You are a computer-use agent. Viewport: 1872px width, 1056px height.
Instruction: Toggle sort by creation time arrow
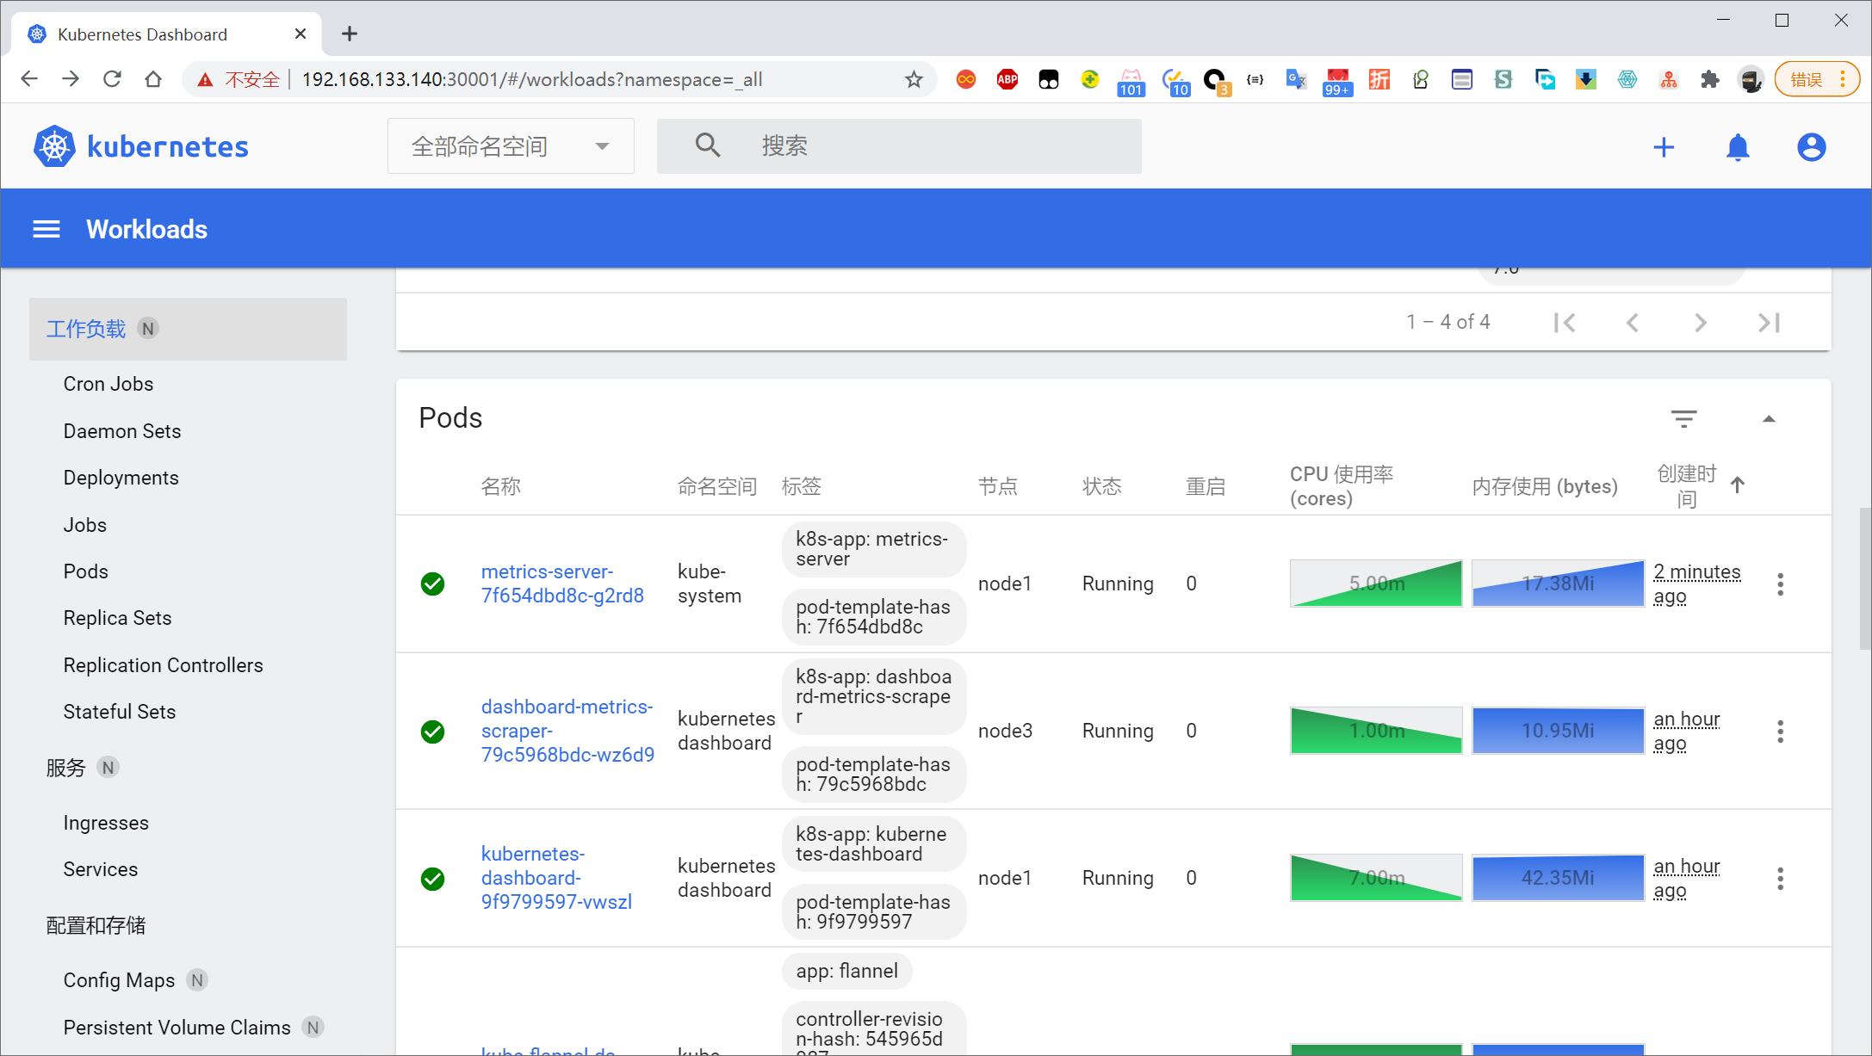coord(1738,485)
